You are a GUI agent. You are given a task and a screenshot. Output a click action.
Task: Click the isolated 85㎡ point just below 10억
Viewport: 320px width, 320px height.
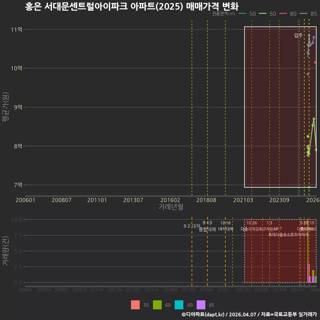click(x=308, y=74)
